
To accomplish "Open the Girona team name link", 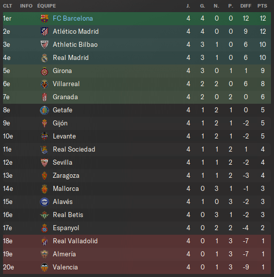I will point(62,71).
